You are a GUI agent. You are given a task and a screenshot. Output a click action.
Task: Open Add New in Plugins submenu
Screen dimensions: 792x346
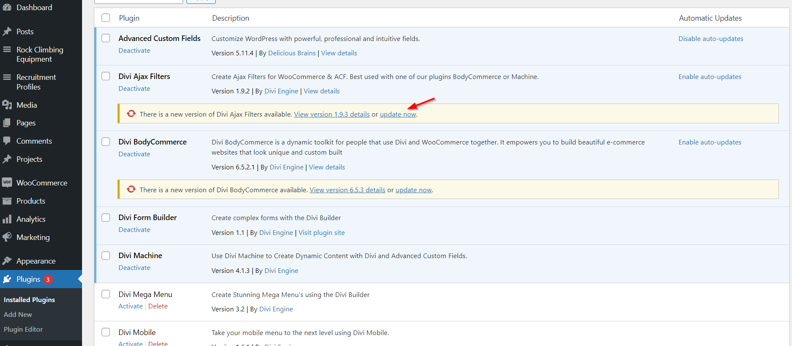pyautogui.click(x=18, y=315)
